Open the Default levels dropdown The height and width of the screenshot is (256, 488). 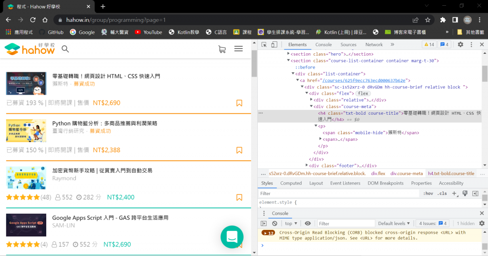[394, 223]
